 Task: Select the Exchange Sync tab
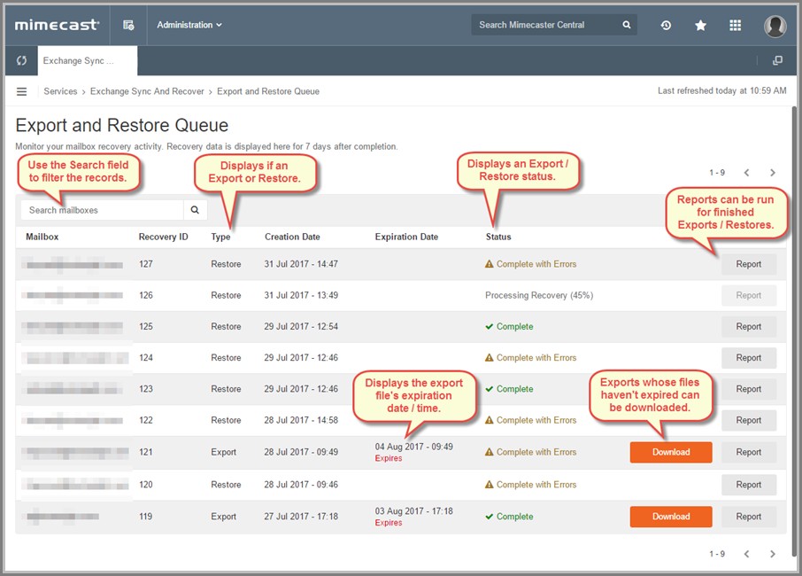click(x=87, y=60)
